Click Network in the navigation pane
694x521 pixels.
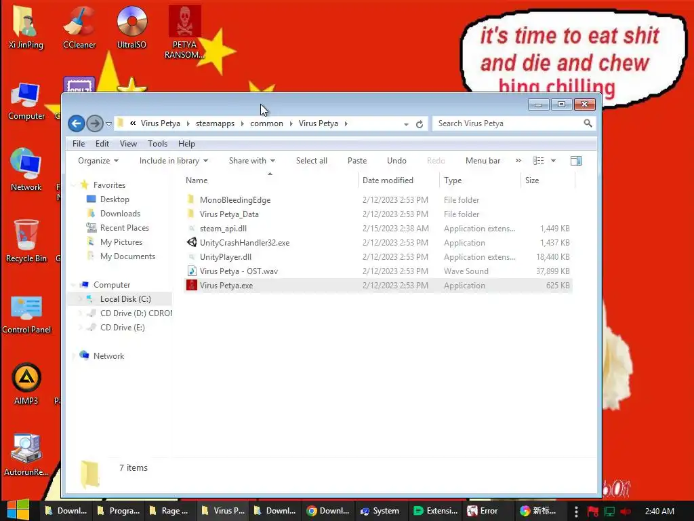point(108,355)
